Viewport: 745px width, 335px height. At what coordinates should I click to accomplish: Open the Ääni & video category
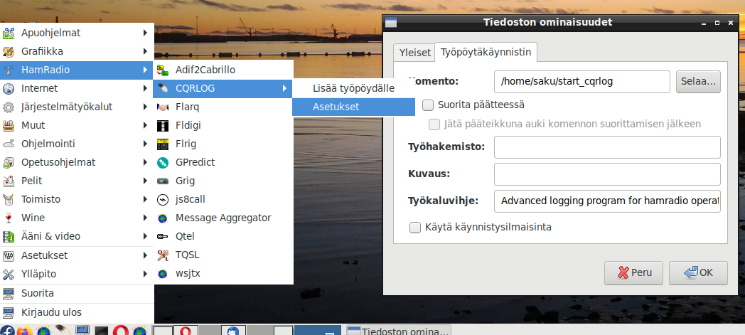point(77,237)
